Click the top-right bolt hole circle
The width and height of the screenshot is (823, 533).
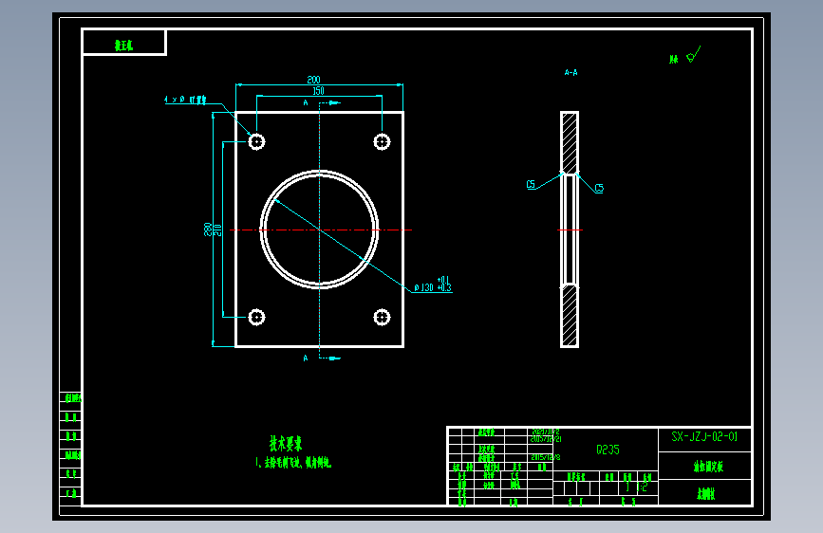point(382,141)
